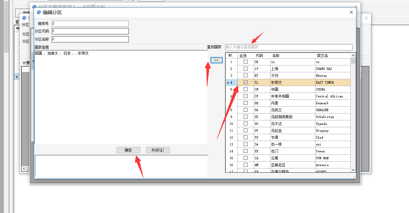This screenshot has width=409, height=213.
Task: Click the 全选 column header
Action: [x=243, y=56]
